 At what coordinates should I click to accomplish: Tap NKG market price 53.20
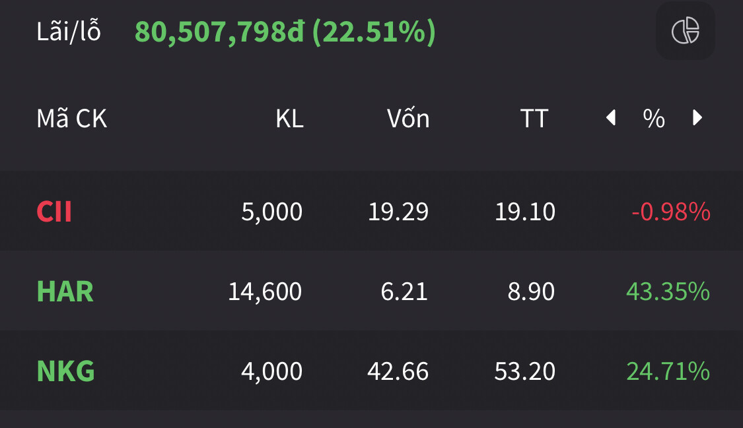pos(524,371)
